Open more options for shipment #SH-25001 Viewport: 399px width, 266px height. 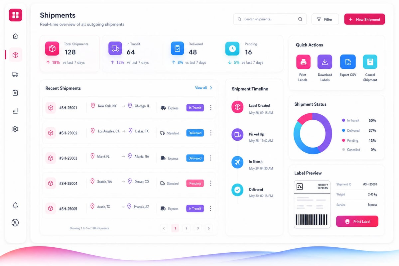pos(210,108)
